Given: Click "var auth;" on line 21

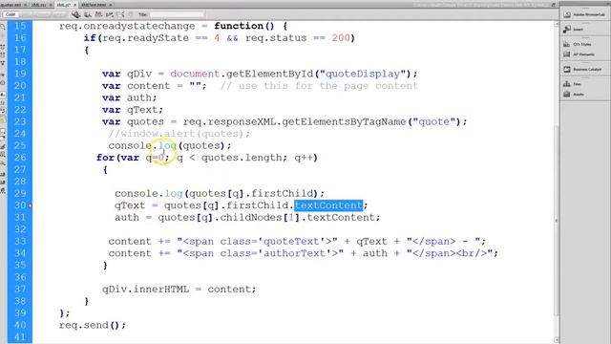Looking at the screenshot, I should 130,97.
